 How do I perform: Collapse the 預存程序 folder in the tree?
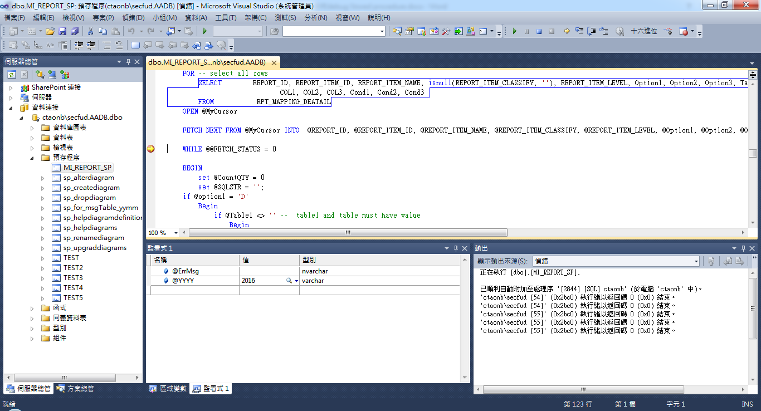point(33,157)
